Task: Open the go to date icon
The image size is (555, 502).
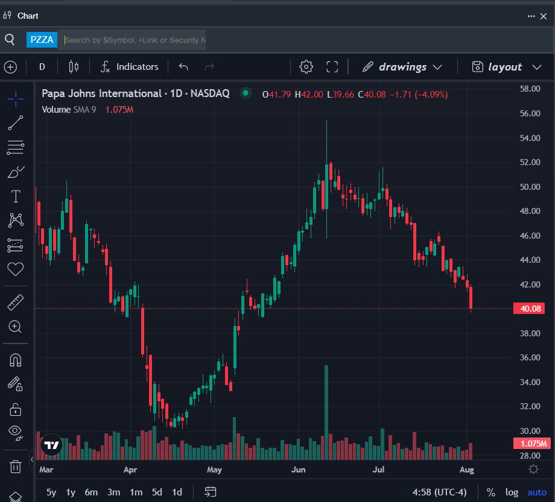Action: pos(211,492)
